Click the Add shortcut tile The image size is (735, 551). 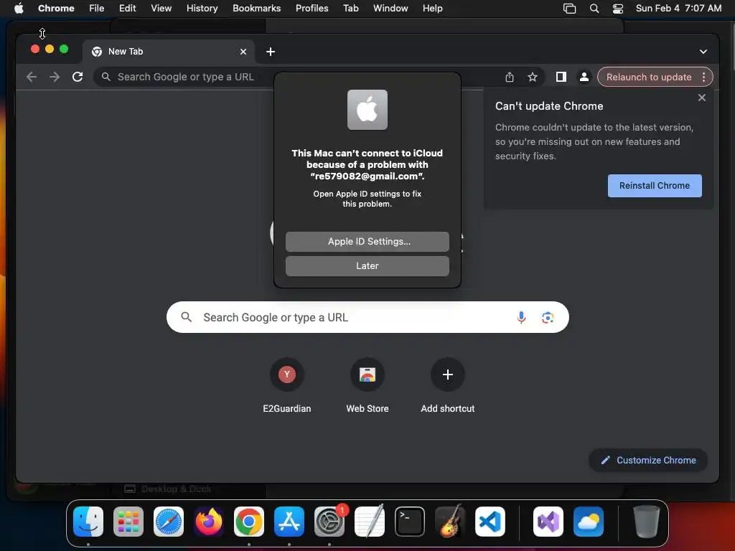pos(448,385)
